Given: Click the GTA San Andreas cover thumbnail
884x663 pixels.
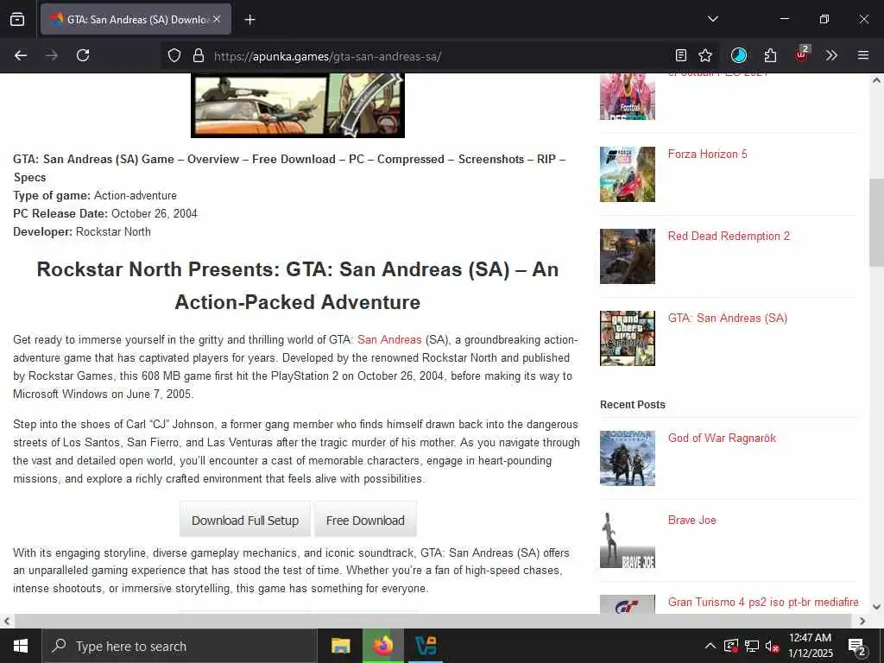Looking at the screenshot, I should 628,338.
